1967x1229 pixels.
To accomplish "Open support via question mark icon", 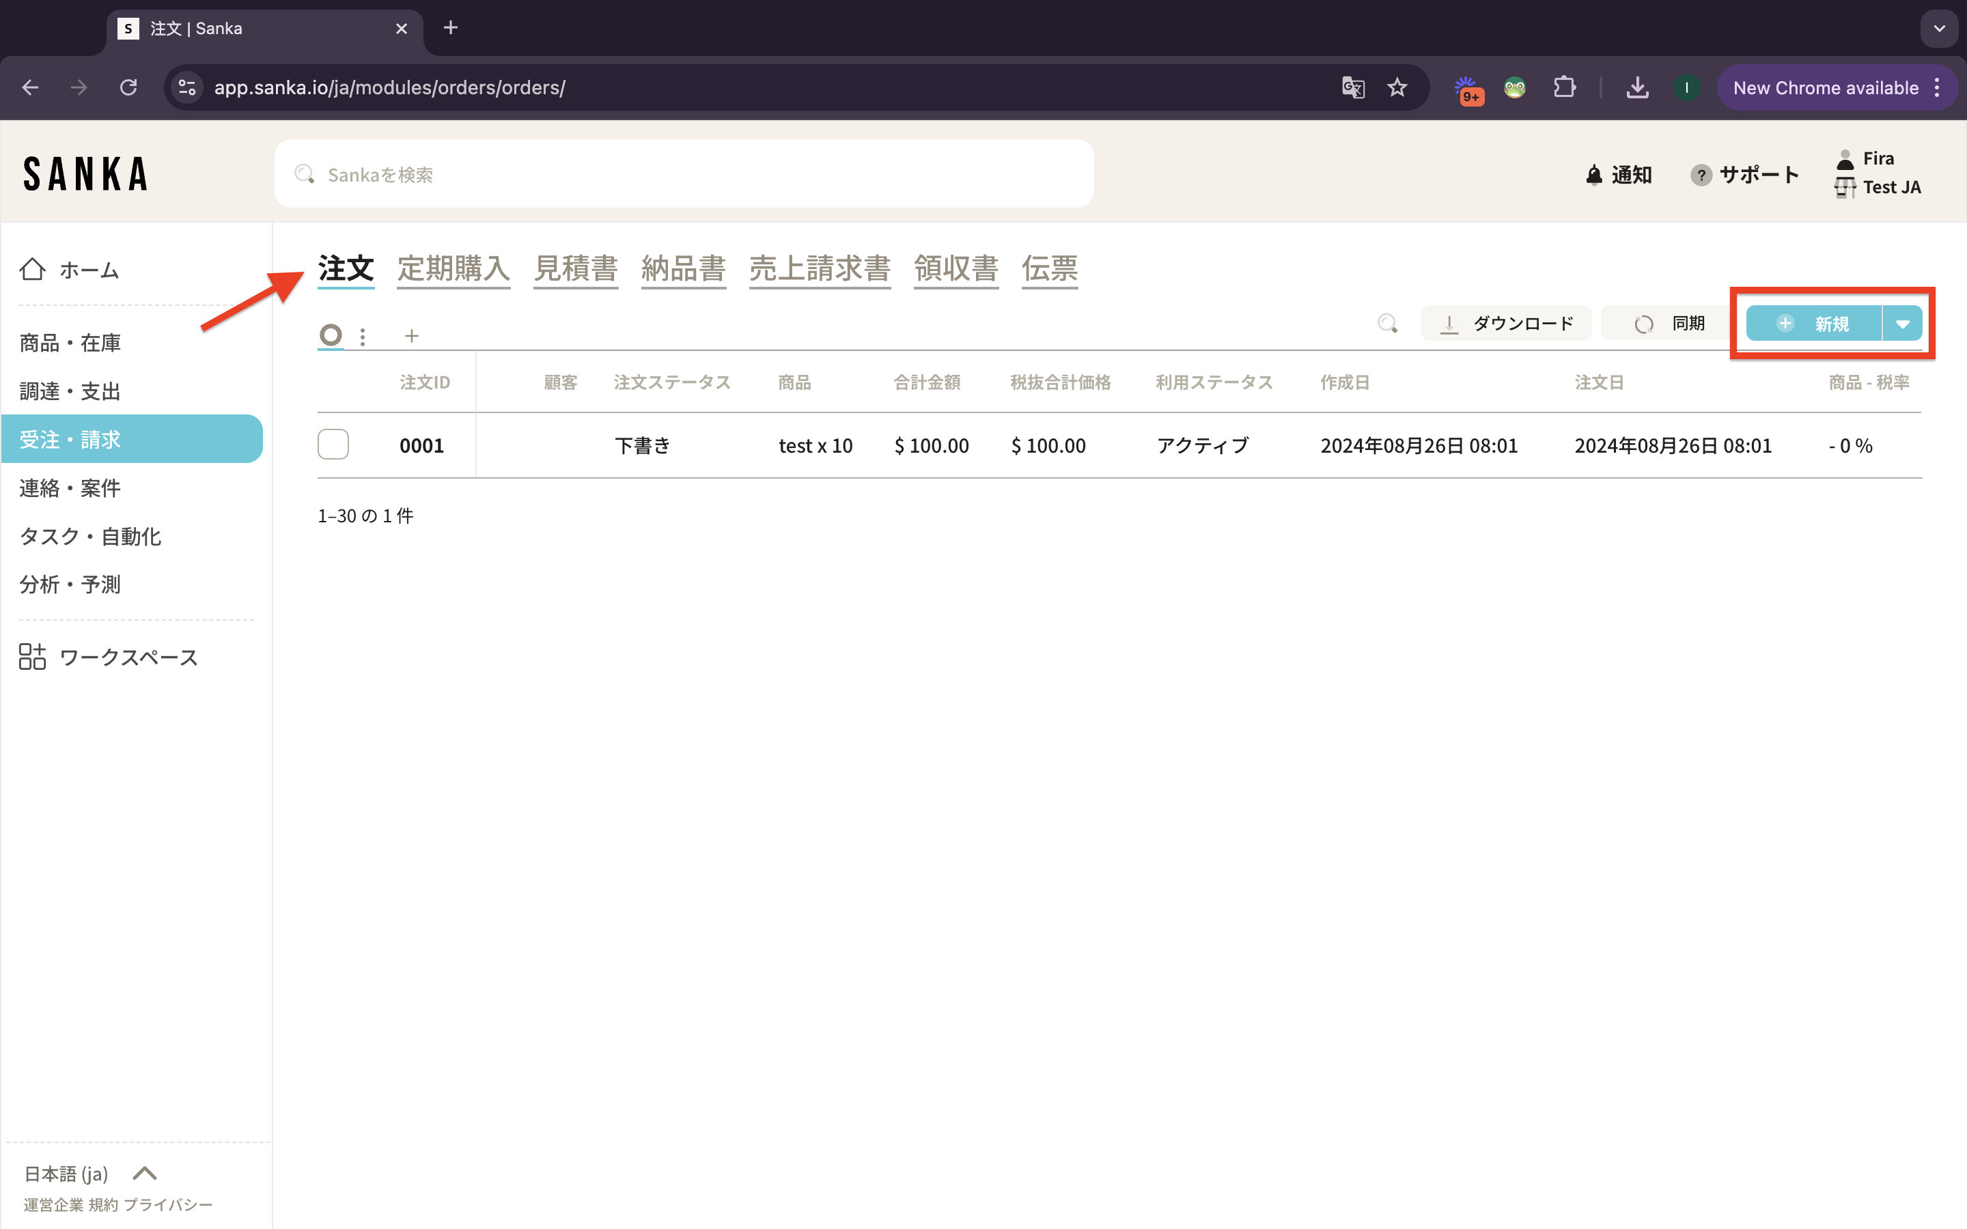I will point(1701,175).
